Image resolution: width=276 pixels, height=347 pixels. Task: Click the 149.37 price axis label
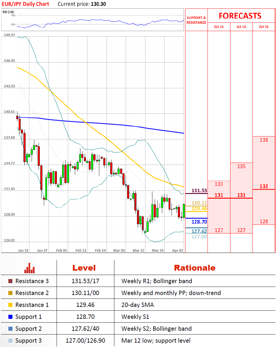9,35
